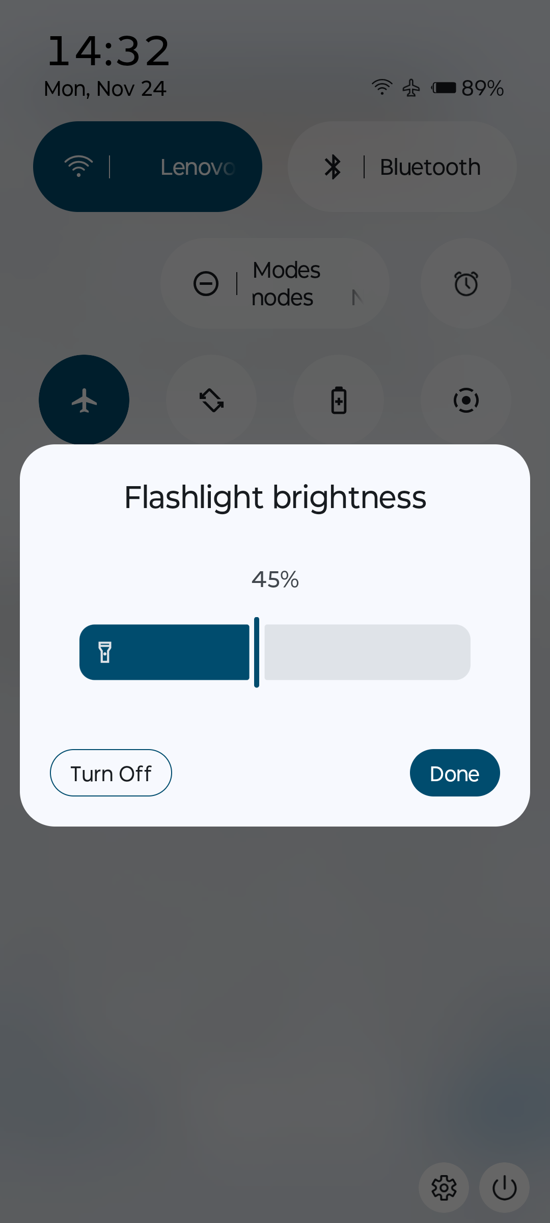Expand the Bluetooth device options
The height and width of the screenshot is (1223, 550).
coord(430,167)
